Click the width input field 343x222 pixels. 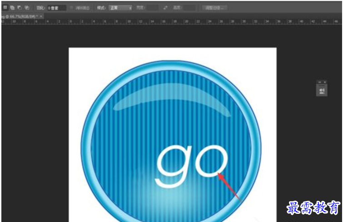[x=153, y=8]
